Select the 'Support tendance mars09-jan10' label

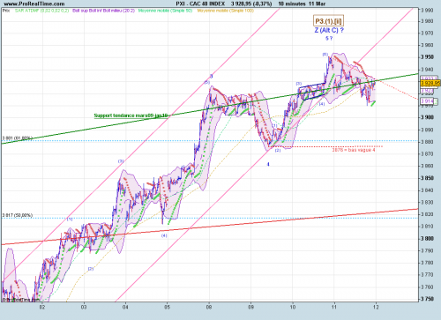[x=131, y=115]
